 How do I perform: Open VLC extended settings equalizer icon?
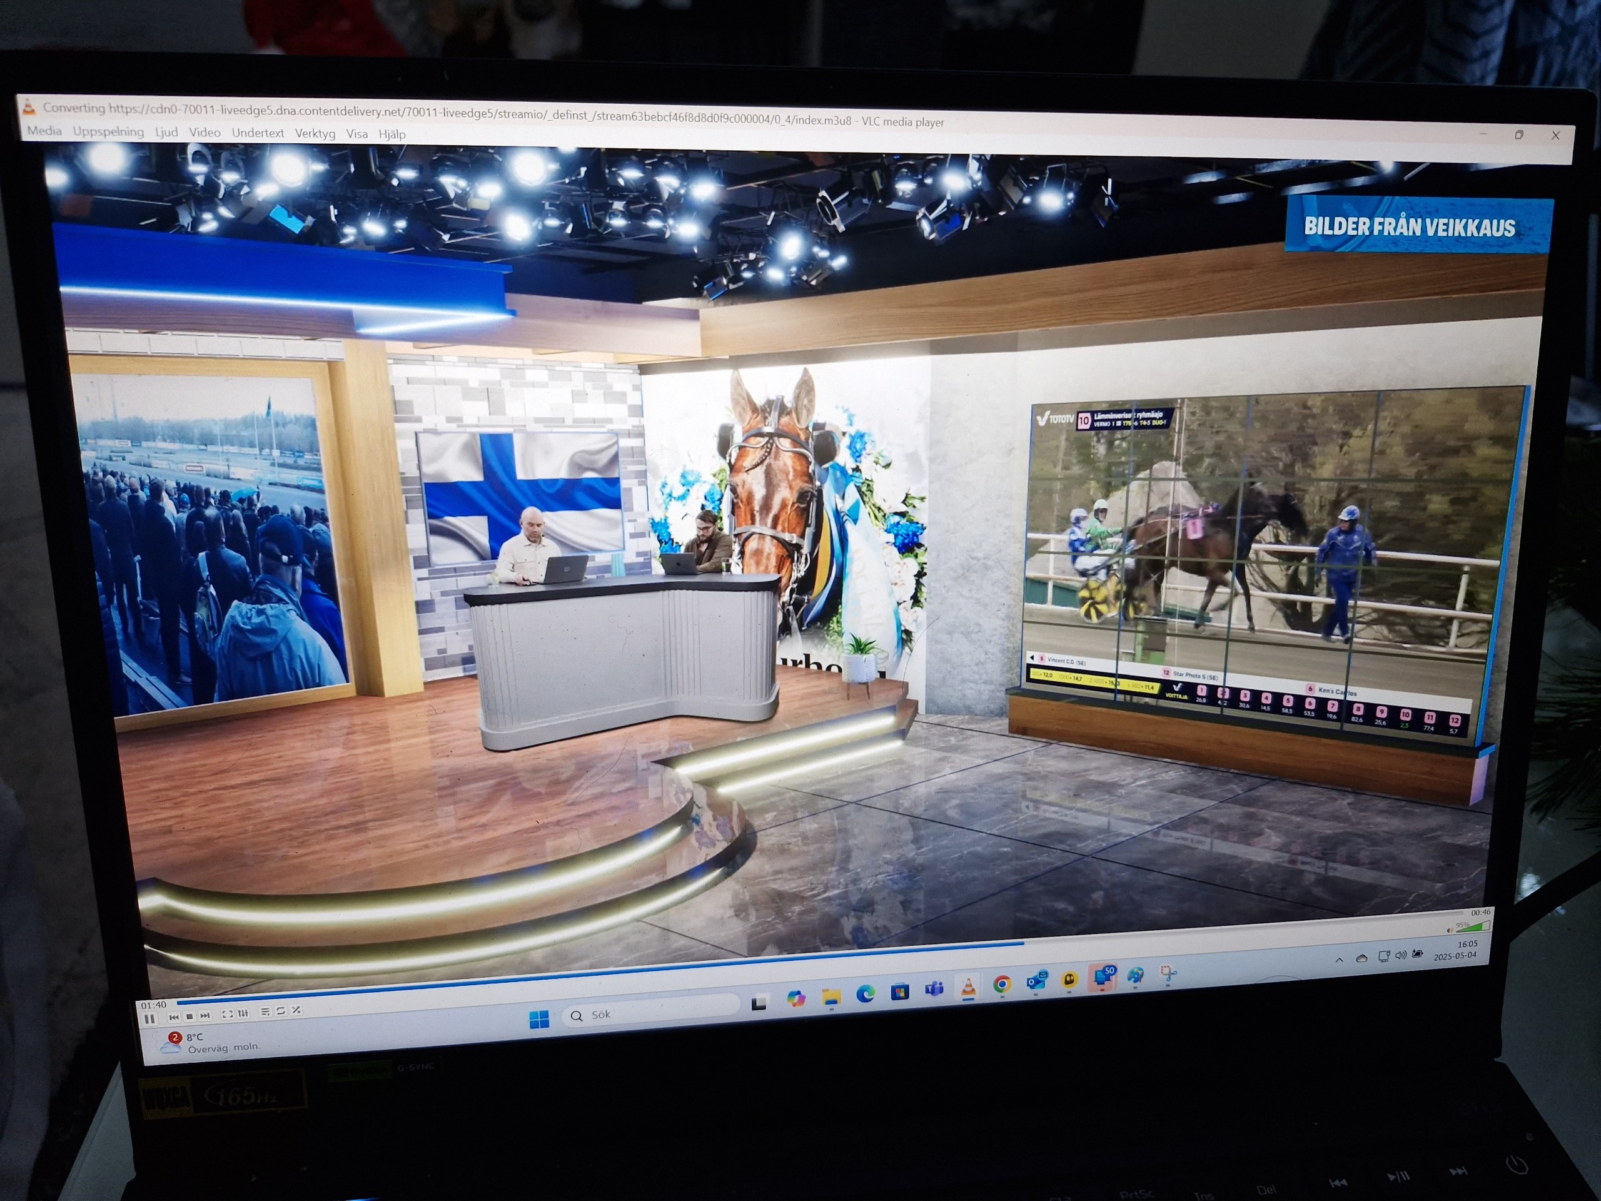coord(243,1013)
